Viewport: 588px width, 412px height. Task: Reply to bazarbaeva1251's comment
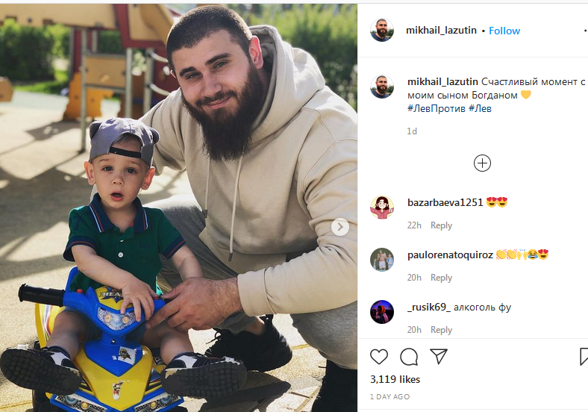[441, 225]
